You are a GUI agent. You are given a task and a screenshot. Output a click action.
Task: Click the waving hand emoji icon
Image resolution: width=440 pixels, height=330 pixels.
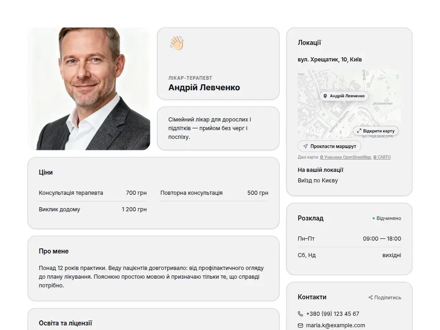point(176,43)
